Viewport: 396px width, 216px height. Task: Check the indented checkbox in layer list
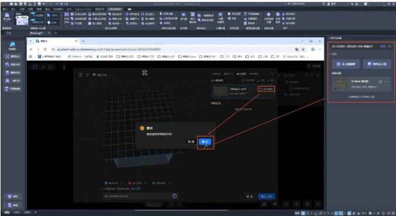point(291,88)
